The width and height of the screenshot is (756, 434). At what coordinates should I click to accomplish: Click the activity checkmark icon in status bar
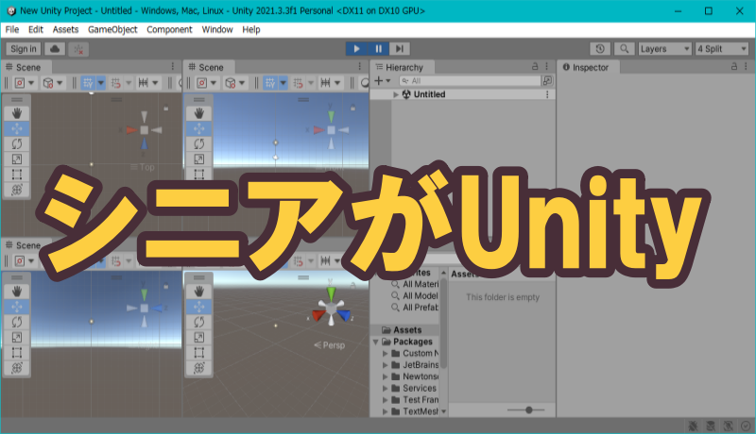pos(746,426)
